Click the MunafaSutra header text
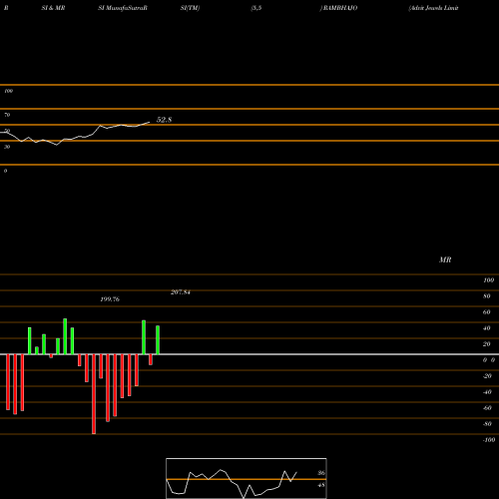The width and height of the screenshot is (499, 499). (123, 8)
